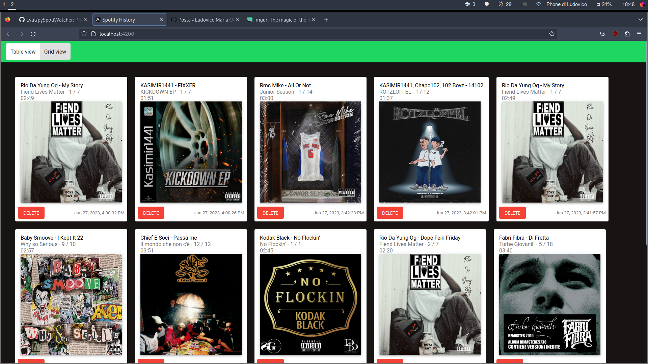Bookmark this page with star icon

coord(552,34)
